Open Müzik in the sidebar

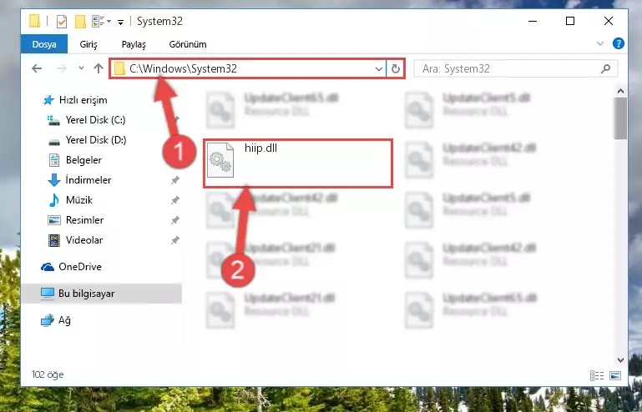(x=79, y=200)
